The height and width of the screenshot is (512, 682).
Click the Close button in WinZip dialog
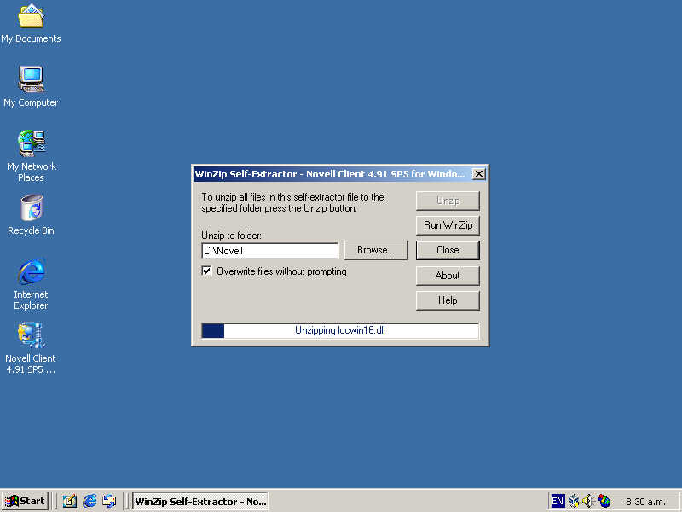[448, 250]
